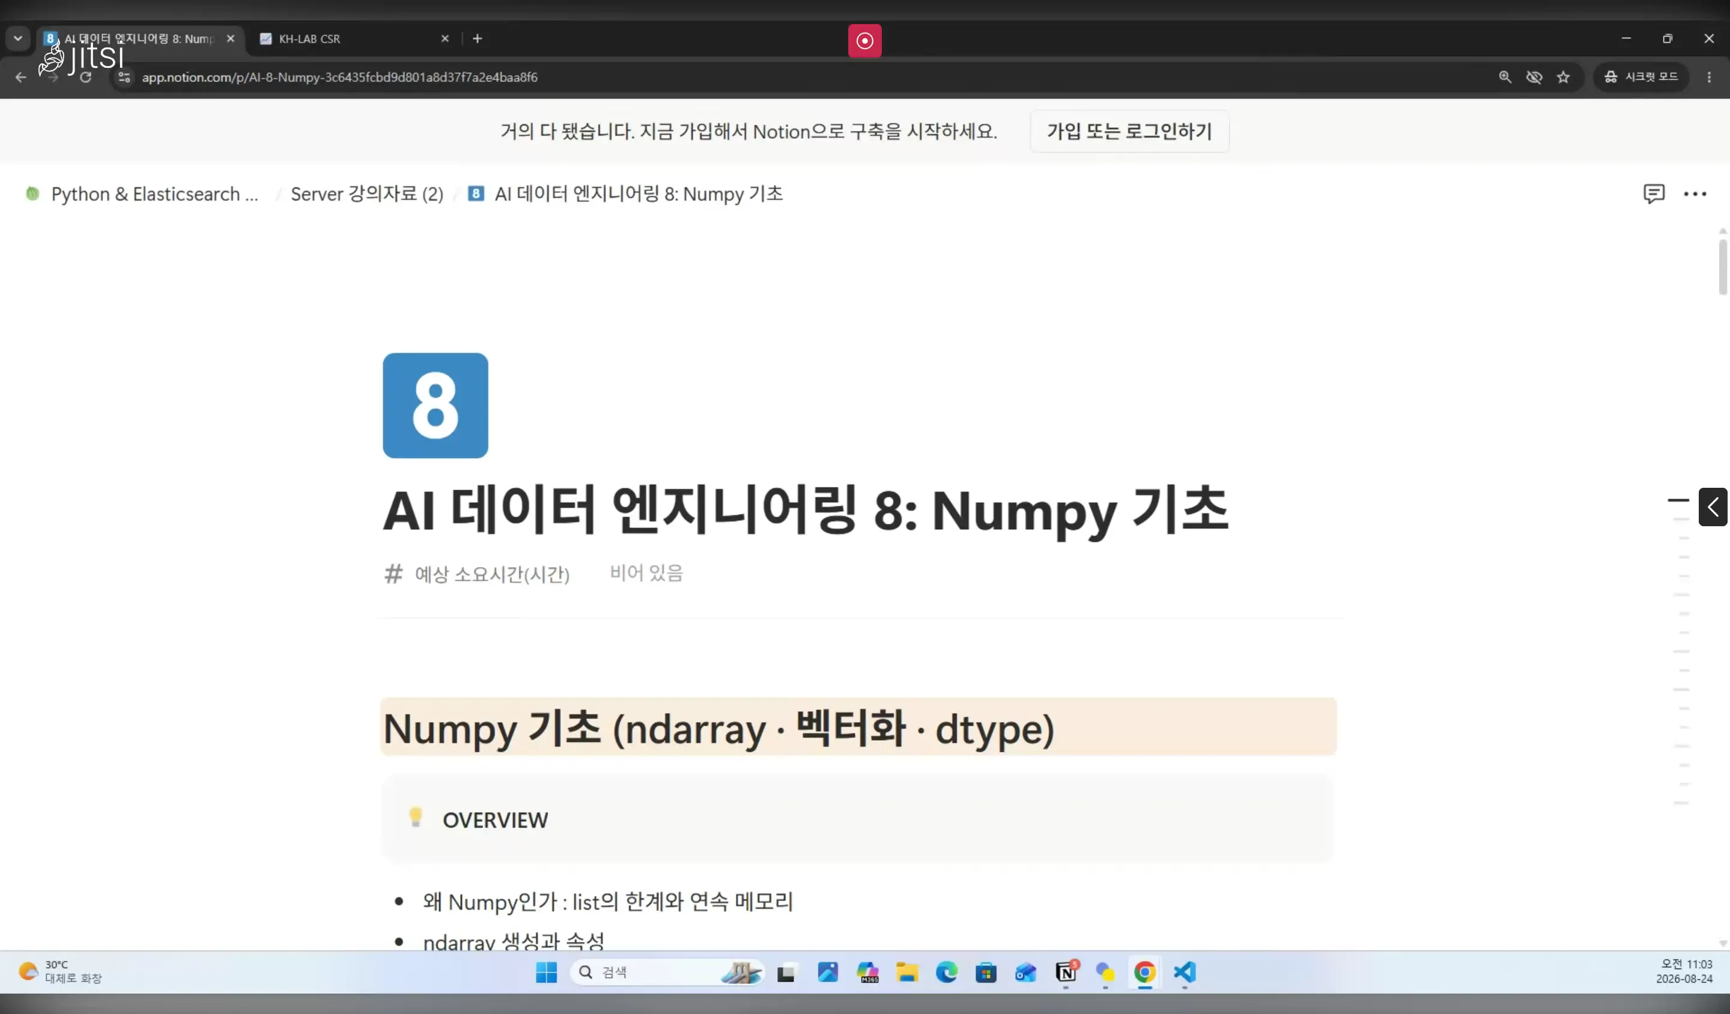
Task: Open Notion page options three-dot menu
Action: tap(1695, 193)
